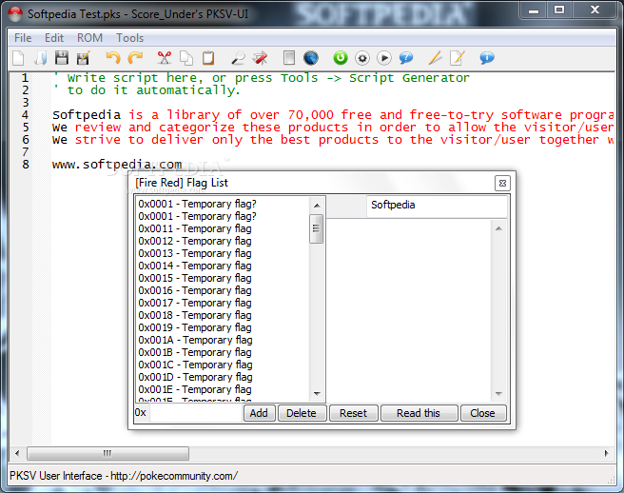Click line 5 starting with We review
Image resolution: width=624 pixels, height=493 pixels.
click(333, 128)
